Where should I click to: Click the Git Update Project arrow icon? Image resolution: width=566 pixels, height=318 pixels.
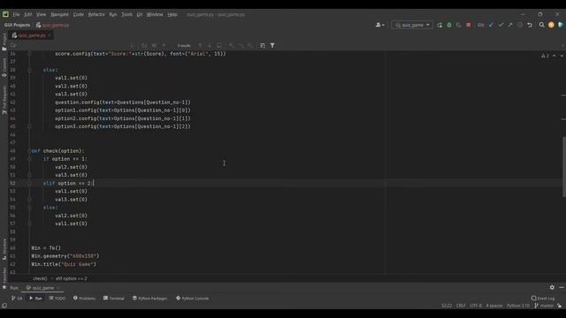click(491, 25)
